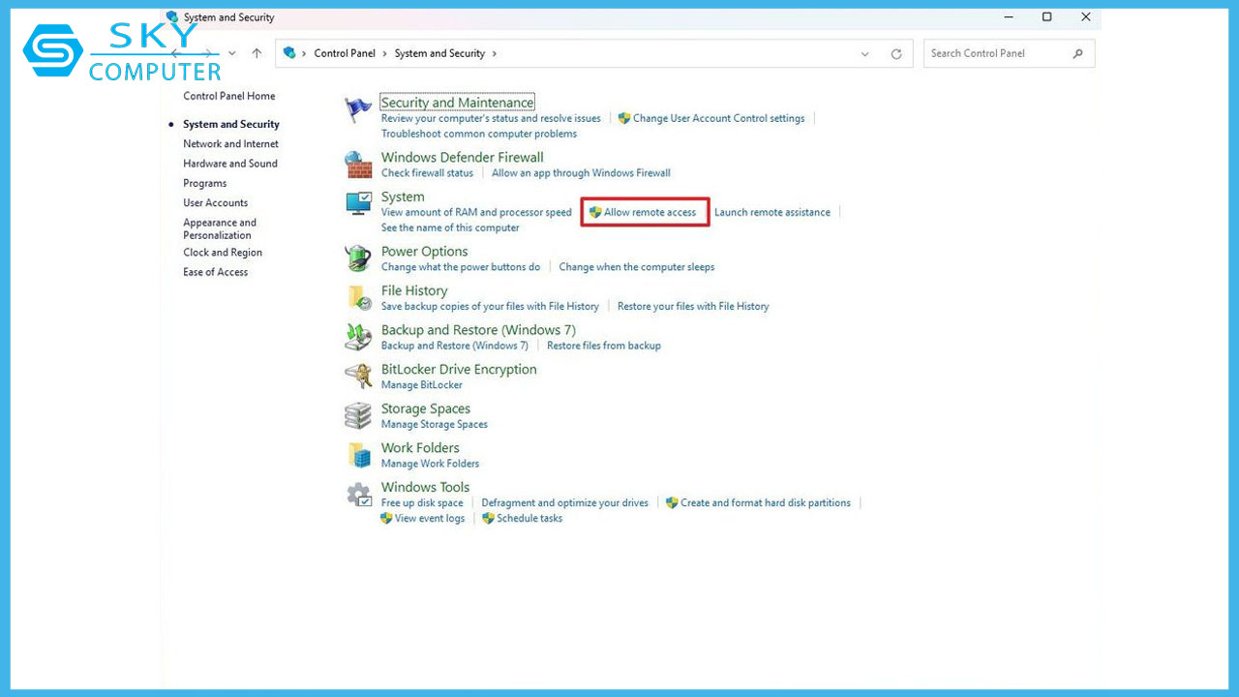Select System and Security in sidebar
This screenshot has height=697, width=1239.
tap(231, 124)
